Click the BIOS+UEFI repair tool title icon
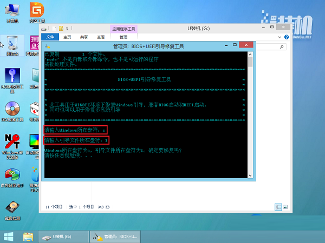The height and width of the screenshot is (243, 325). coord(48,46)
